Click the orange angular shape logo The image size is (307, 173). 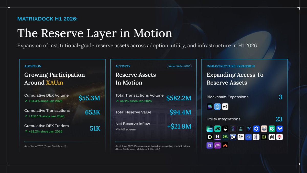(x=225, y=145)
